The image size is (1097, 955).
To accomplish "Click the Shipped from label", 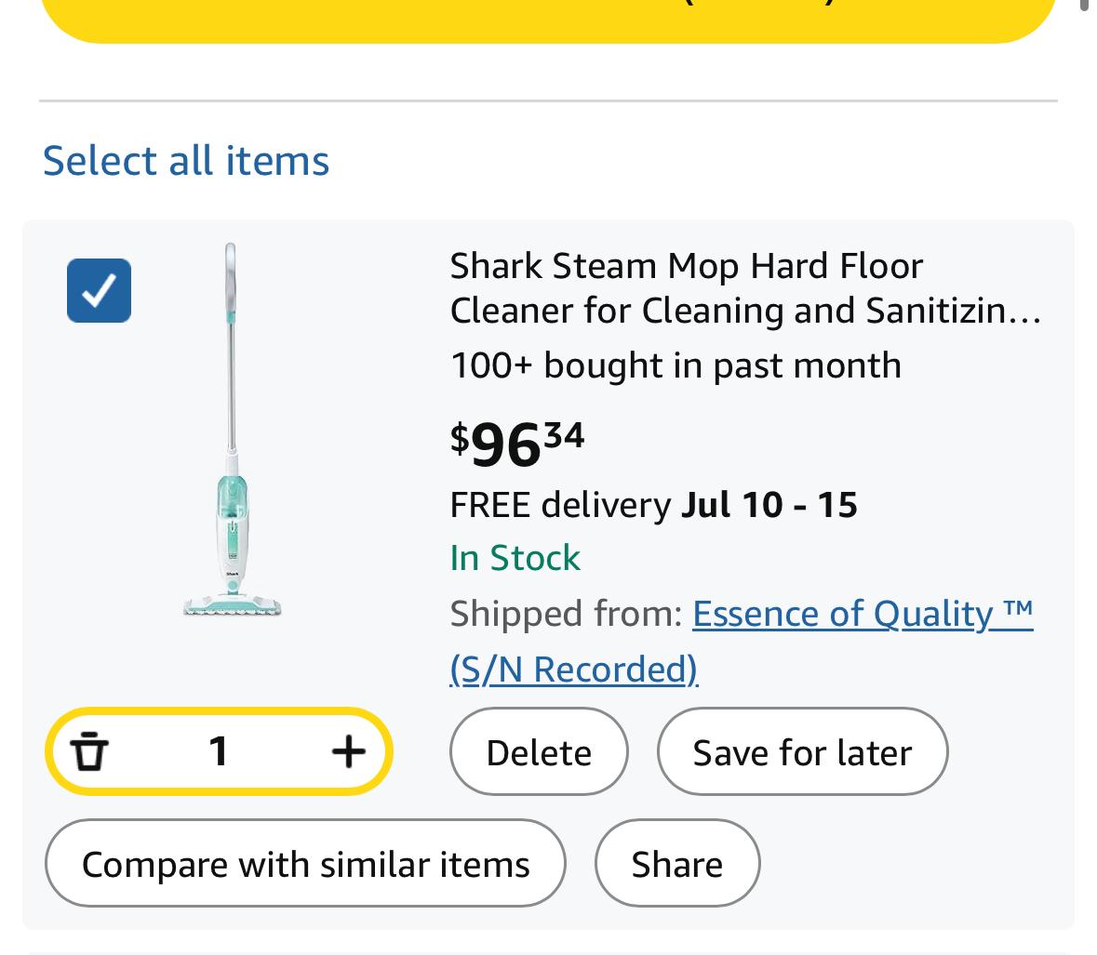I will pos(566,614).
